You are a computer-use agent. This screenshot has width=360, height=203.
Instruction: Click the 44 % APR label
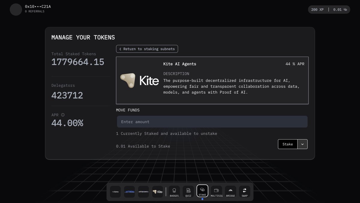point(295,64)
